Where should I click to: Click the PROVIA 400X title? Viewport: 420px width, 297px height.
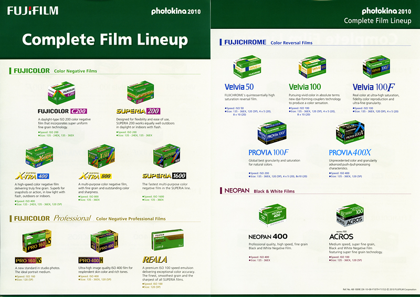pos(350,152)
